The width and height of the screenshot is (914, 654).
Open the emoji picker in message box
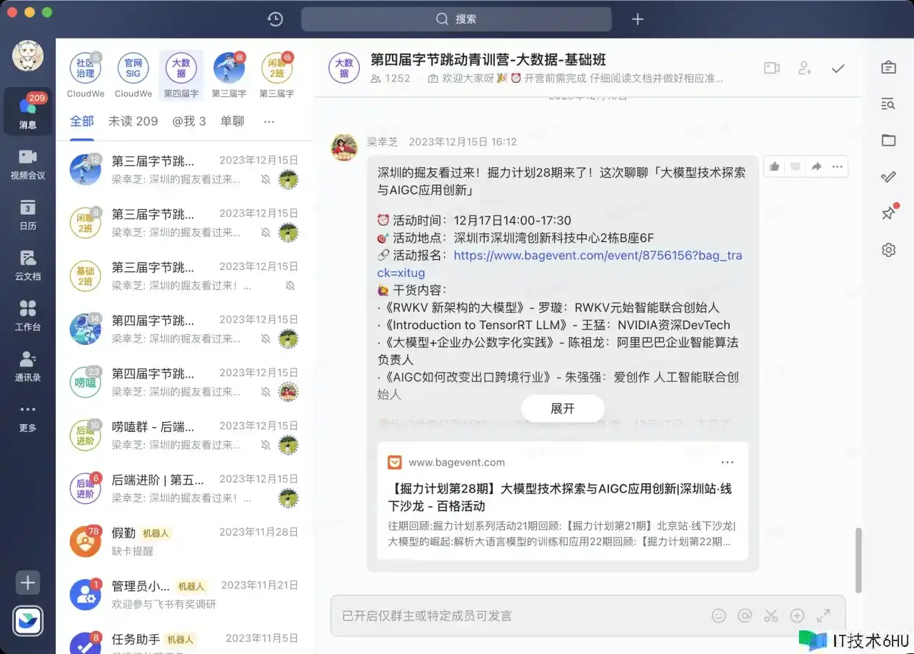719,615
